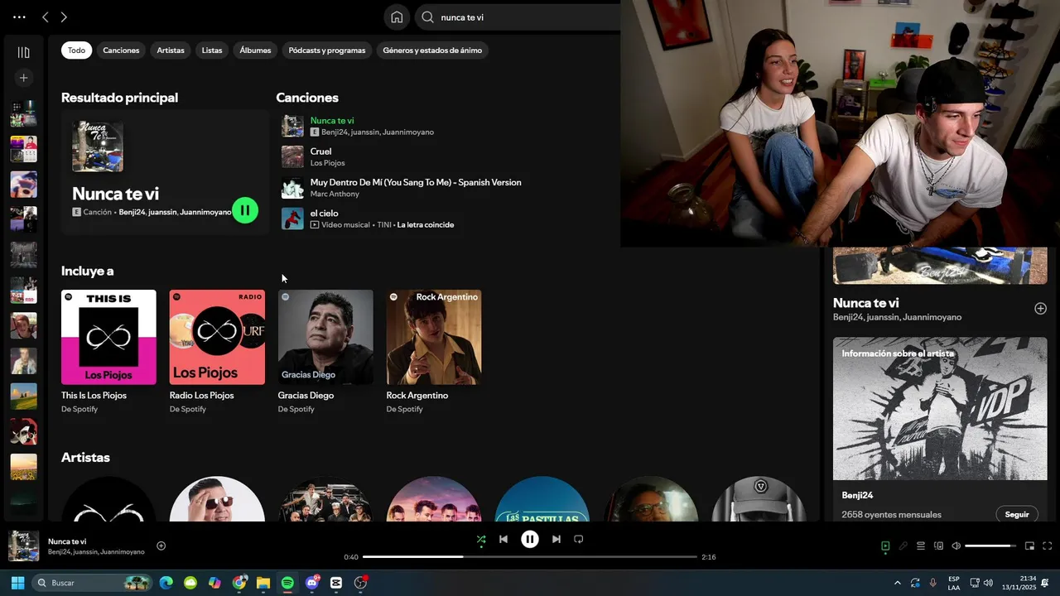Toggle shuffle in the player controls

(481, 539)
